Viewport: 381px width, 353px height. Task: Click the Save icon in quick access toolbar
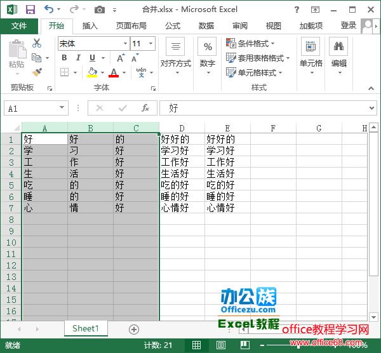30,10
